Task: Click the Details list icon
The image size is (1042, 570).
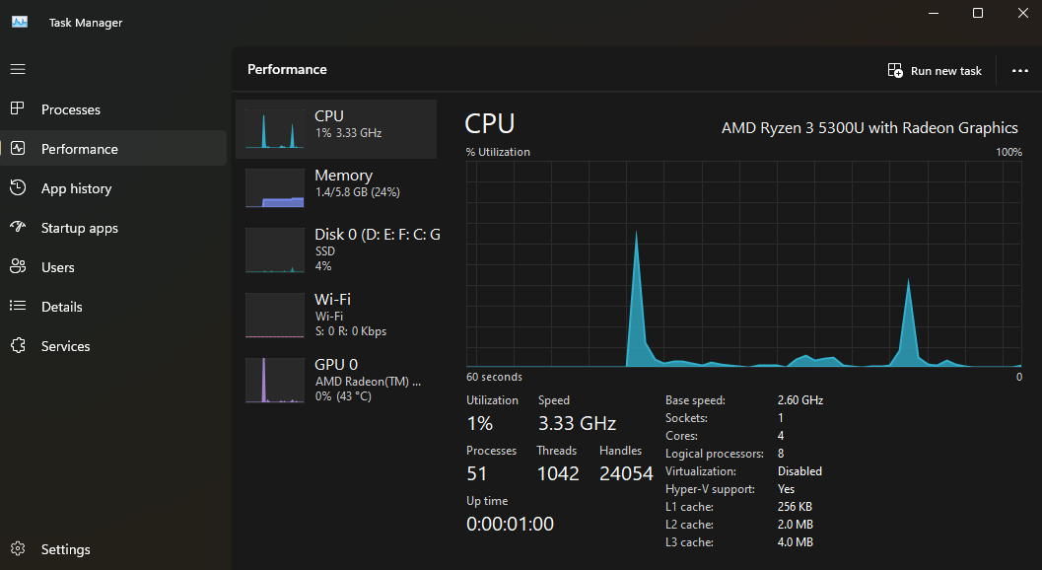Action: (x=18, y=307)
